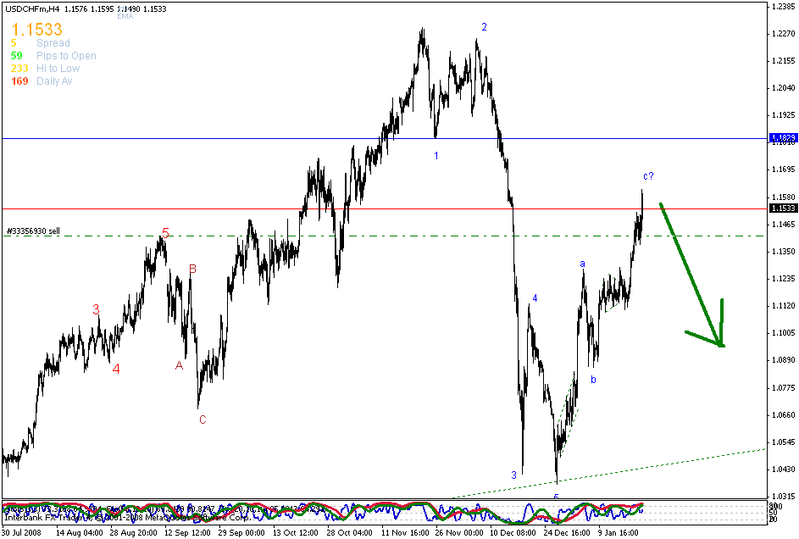Click the 29 Sep 00:00 time label
The height and width of the screenshot is (539, 799).
click(x=241, y=533)
